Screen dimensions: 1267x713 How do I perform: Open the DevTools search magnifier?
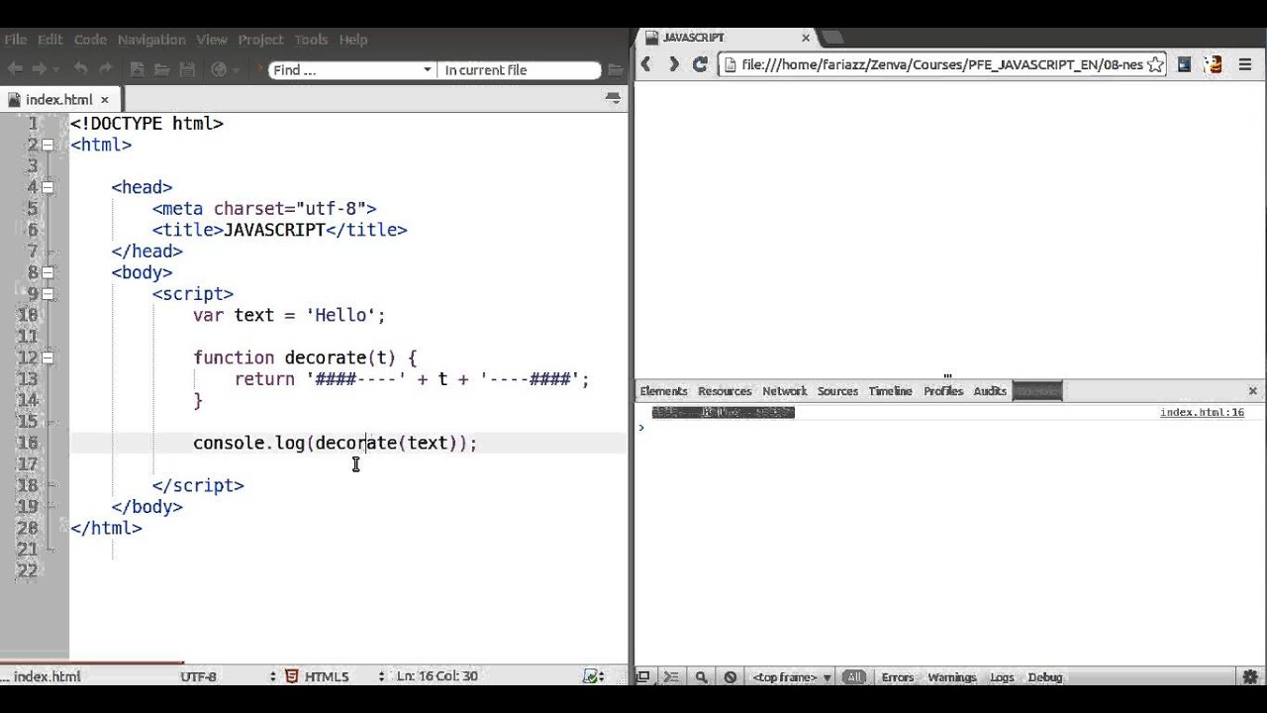point(701,677)
